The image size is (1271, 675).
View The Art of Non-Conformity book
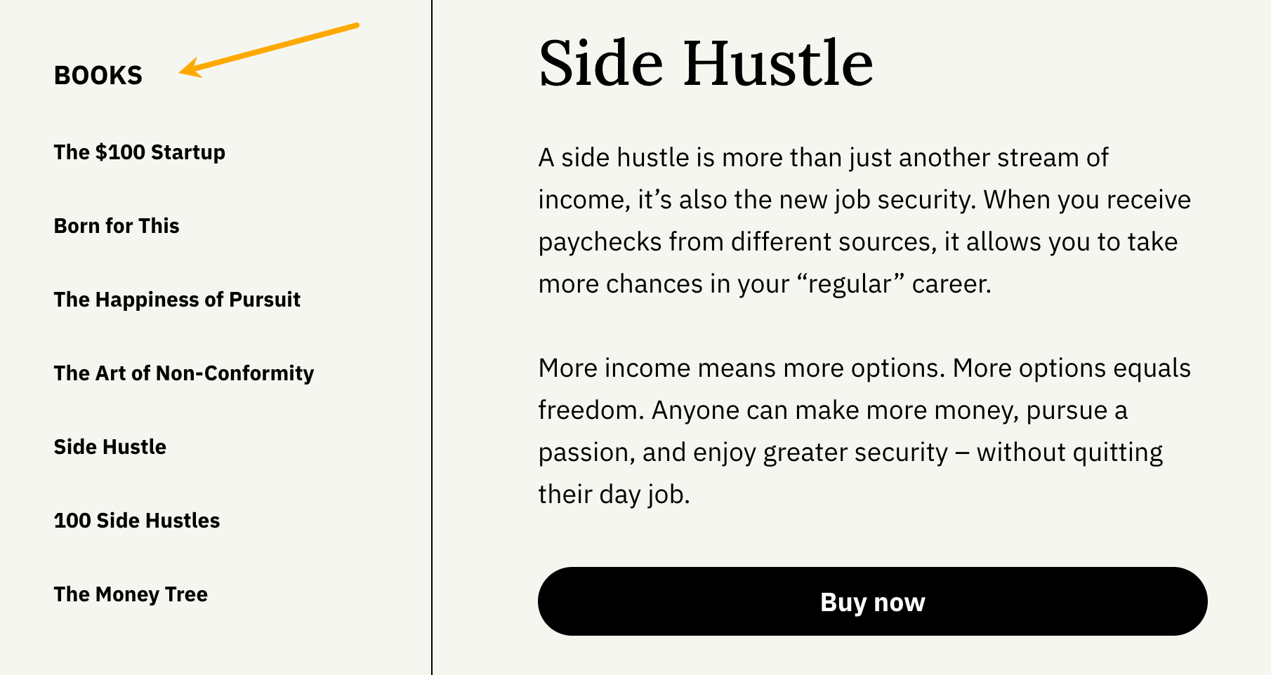(184, 373)
